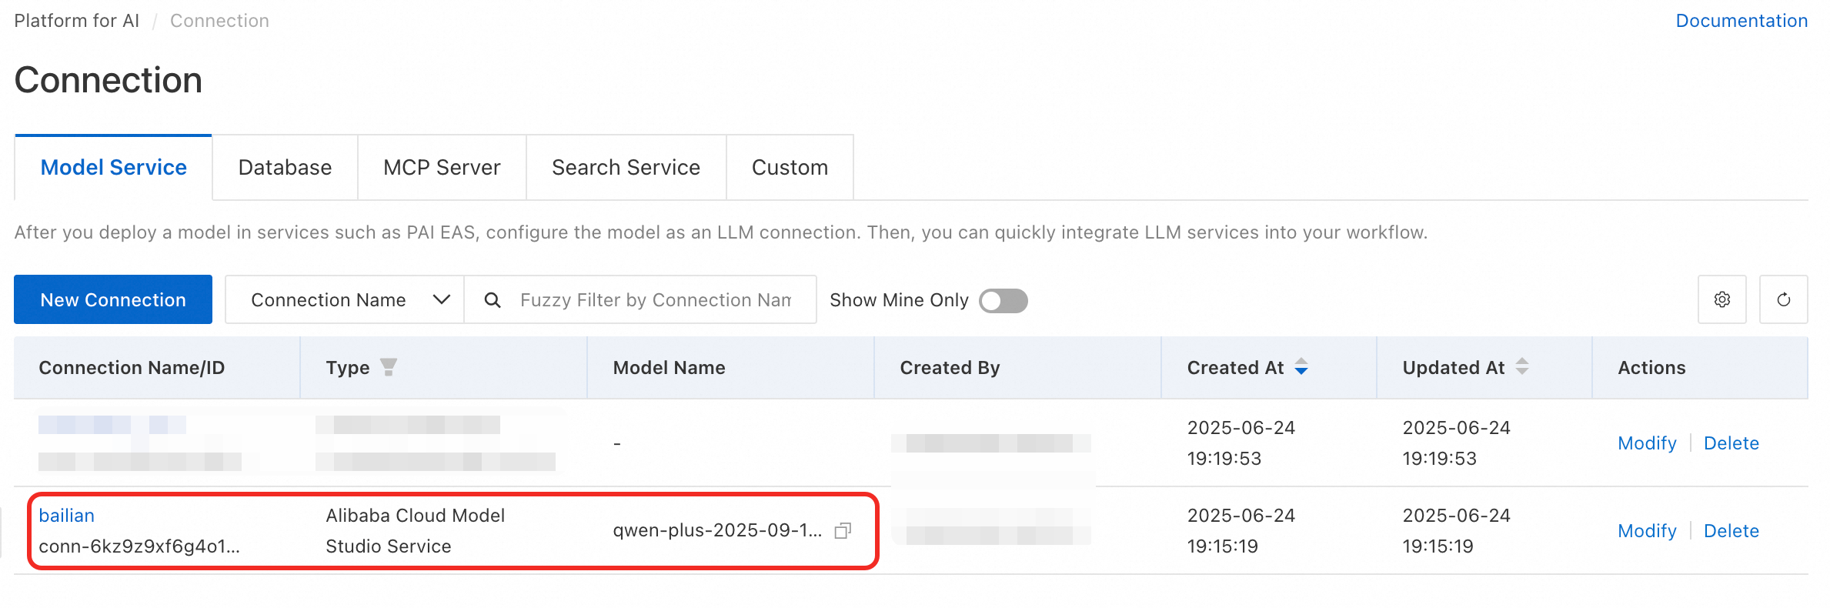1830x608 pixels.
Task: Open the Documentation link
Action: pyautogui.click(x=1742, y=21)
